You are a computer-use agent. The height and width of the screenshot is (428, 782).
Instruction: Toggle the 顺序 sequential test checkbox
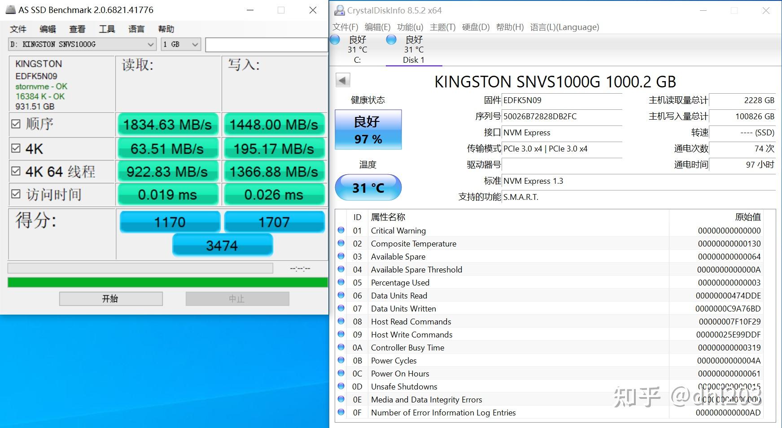pyautogui.click(x=16, y=124)
